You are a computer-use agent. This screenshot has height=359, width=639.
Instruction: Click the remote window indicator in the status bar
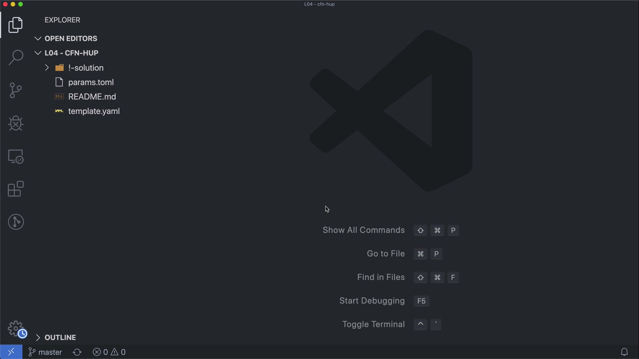(x=11, y=352)
